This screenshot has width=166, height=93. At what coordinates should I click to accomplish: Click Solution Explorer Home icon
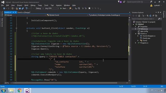pyautogui.click(x=139, y=16)
